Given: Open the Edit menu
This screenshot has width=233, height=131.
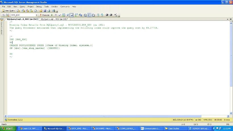Looking at the screenshot, I should pyautogui.click(x=9, y=7).
